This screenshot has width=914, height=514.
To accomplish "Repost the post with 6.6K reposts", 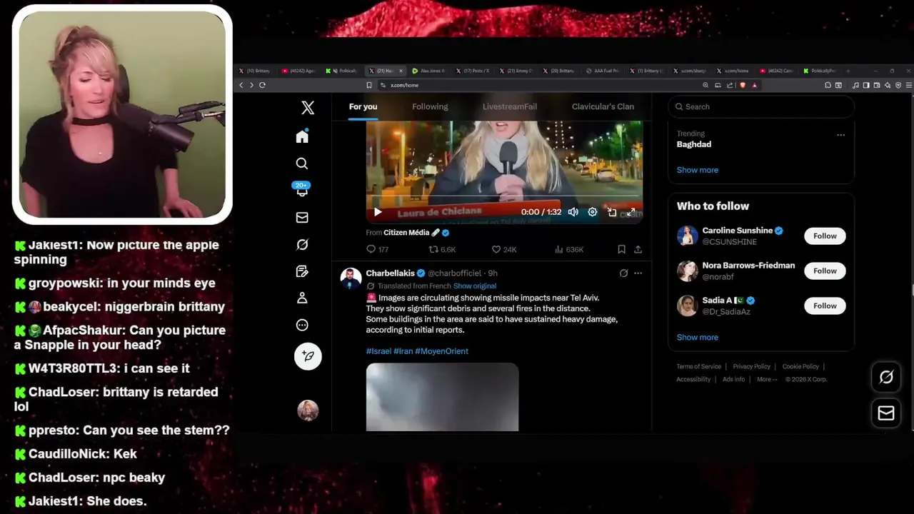I will pyautogui.click(x=442, y=249).
